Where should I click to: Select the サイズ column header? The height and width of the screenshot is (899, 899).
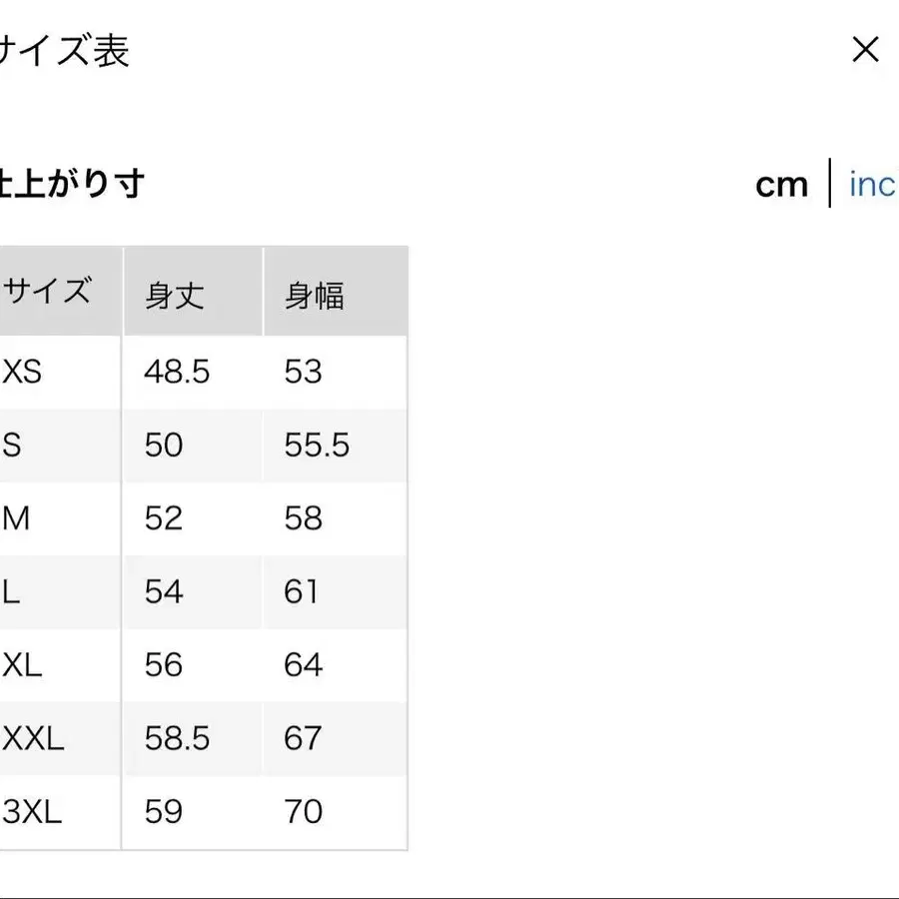tap(48, 291)
